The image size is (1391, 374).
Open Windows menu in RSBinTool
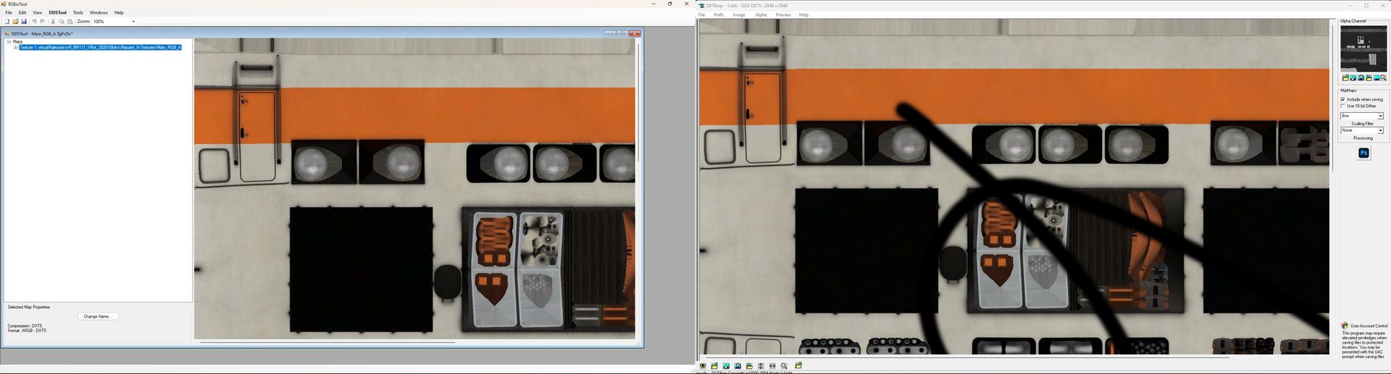[x=99, y=12]
